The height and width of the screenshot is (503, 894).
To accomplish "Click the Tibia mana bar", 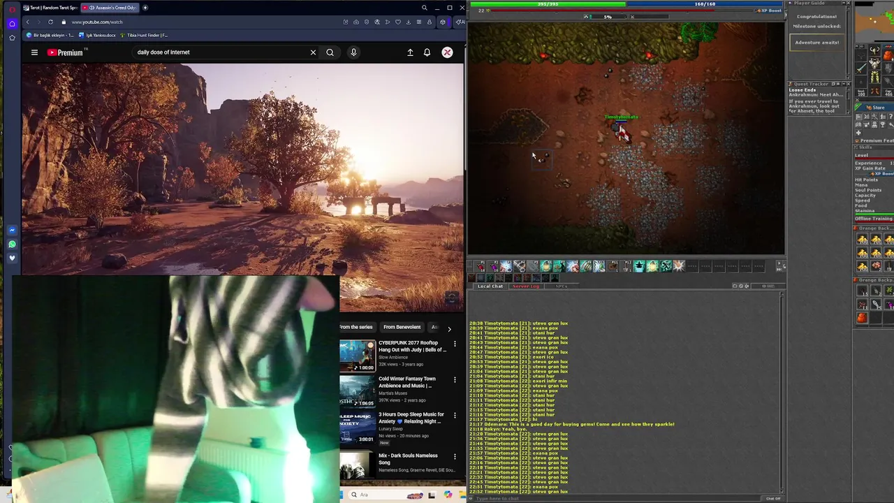I will click(705, 4).
